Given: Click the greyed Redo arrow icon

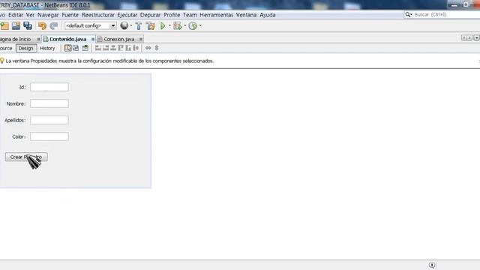Looking at the screenshot, I should (x=54, y=26).
